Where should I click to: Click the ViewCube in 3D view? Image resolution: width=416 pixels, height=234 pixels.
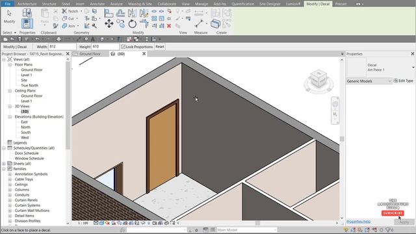(318, 79)
